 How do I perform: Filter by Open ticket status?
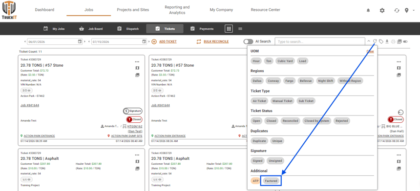coord(256,121)
